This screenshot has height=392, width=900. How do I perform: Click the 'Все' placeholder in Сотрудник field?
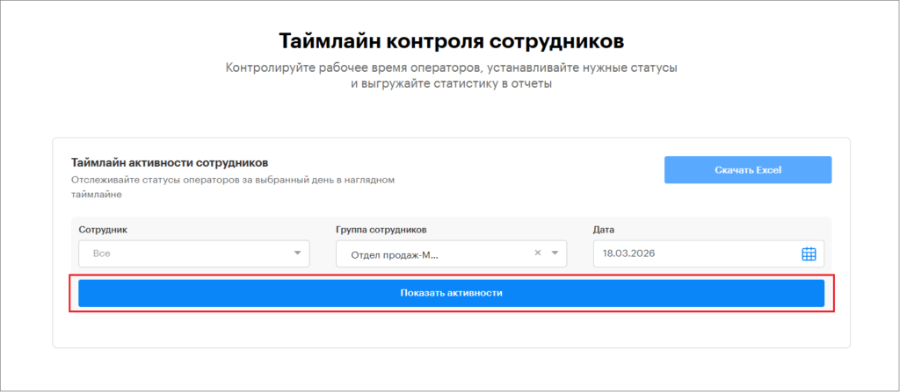[101, 253]
